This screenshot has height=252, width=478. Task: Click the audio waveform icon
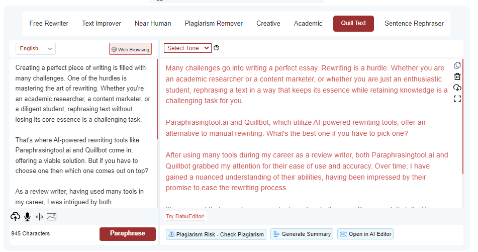(x=39, y=217)
